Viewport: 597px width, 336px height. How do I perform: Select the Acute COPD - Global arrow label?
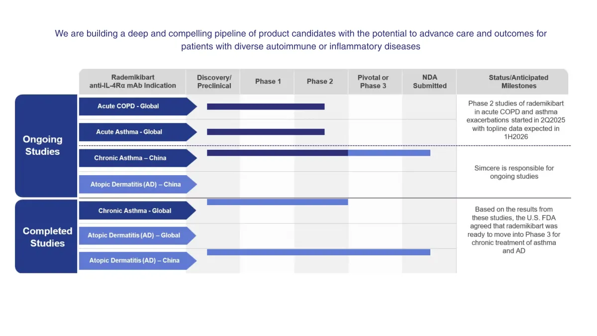[x=138, y=107]
